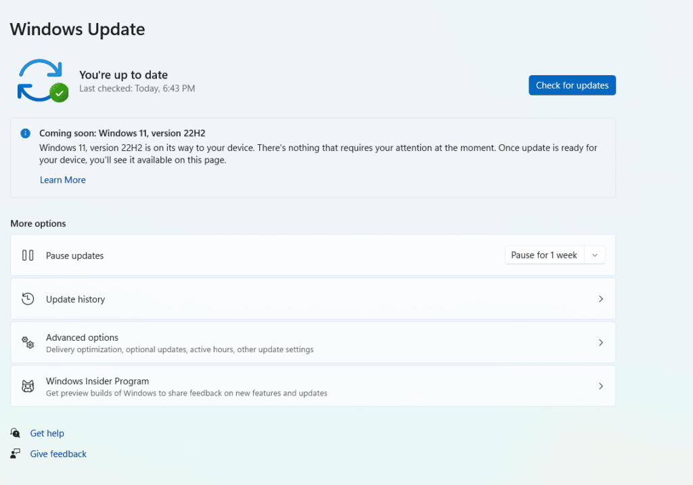
Task: Open the pause duration dropdown arrow
Action: point(595,255)
